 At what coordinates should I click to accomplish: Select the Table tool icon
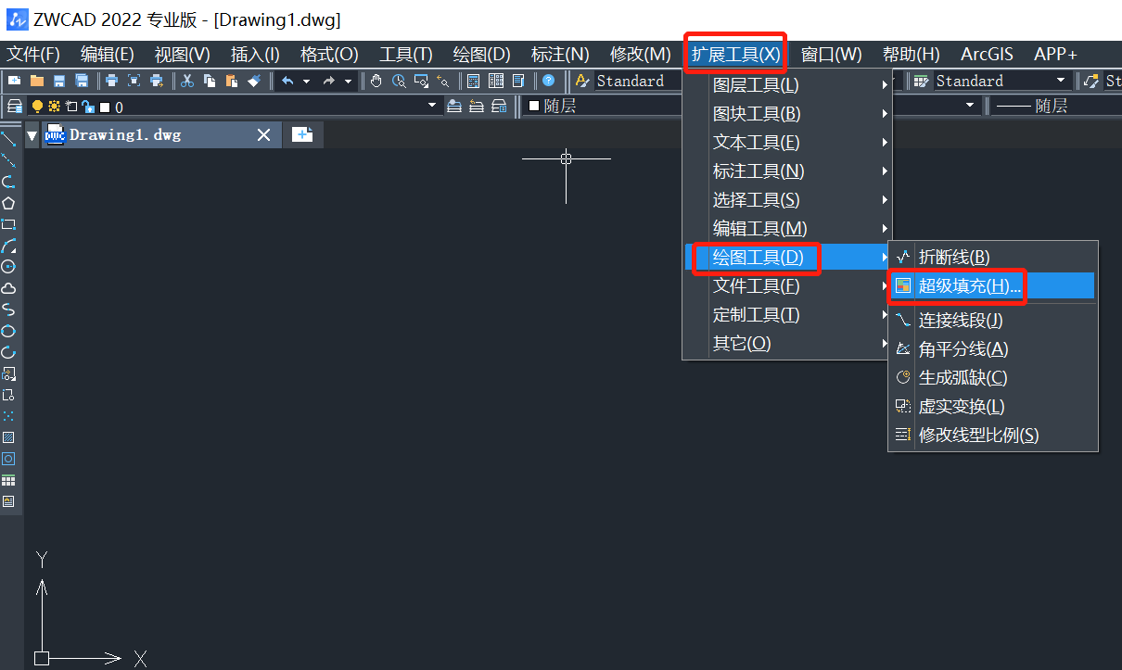tap(8, 480)
